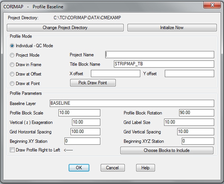Confirm the dialog with OK
The image size is (224, 184).
(79, 168)
